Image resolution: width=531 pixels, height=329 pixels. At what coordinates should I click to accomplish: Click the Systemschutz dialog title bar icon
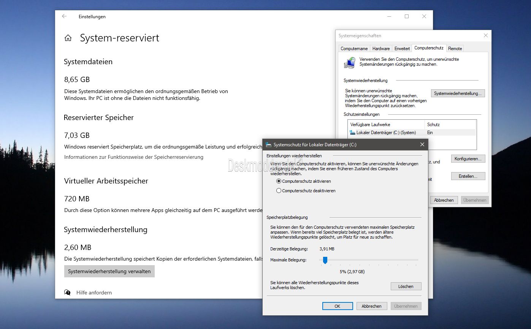tap(269, 145)
